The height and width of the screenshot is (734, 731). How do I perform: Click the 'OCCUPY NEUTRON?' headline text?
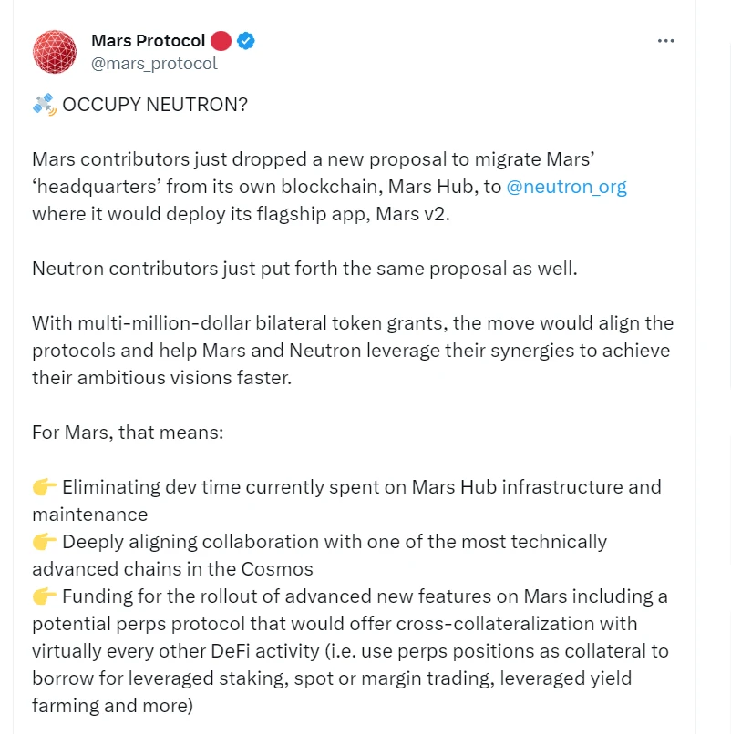coord(155,105)
